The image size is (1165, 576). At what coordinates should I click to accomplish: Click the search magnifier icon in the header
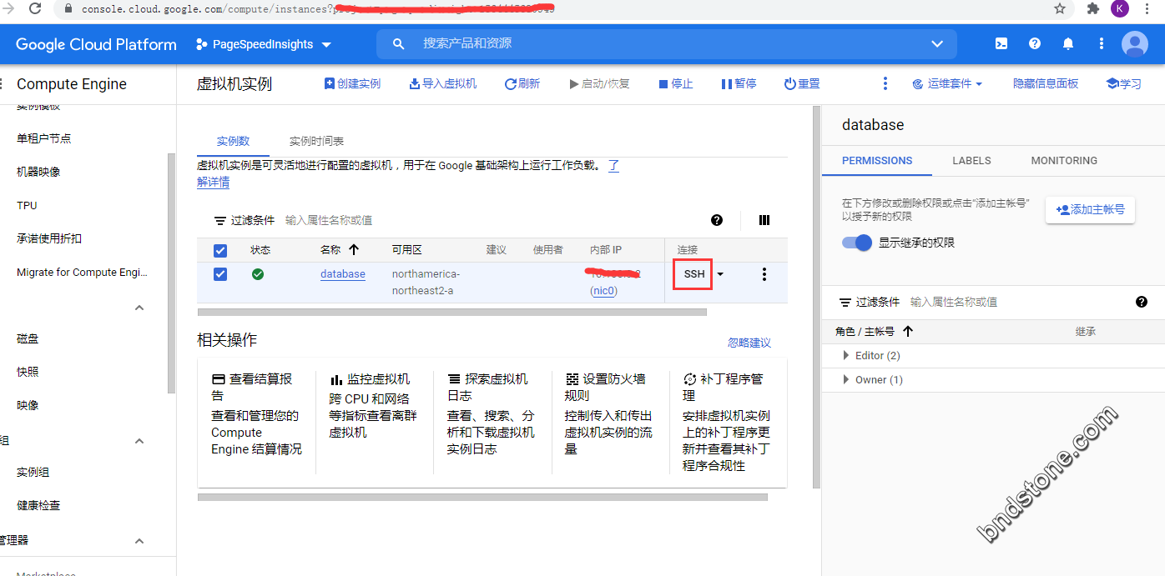tap(399, 44)
